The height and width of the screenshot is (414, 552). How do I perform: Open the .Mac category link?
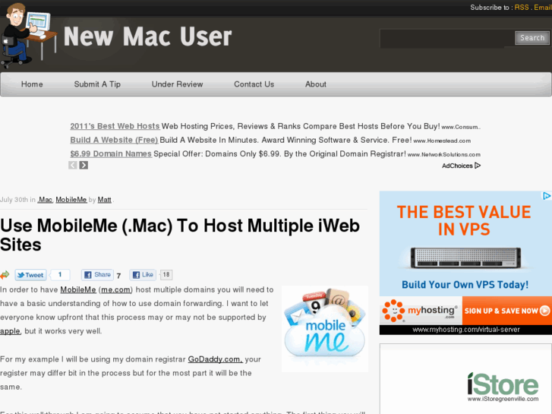(x=45, y=200)
